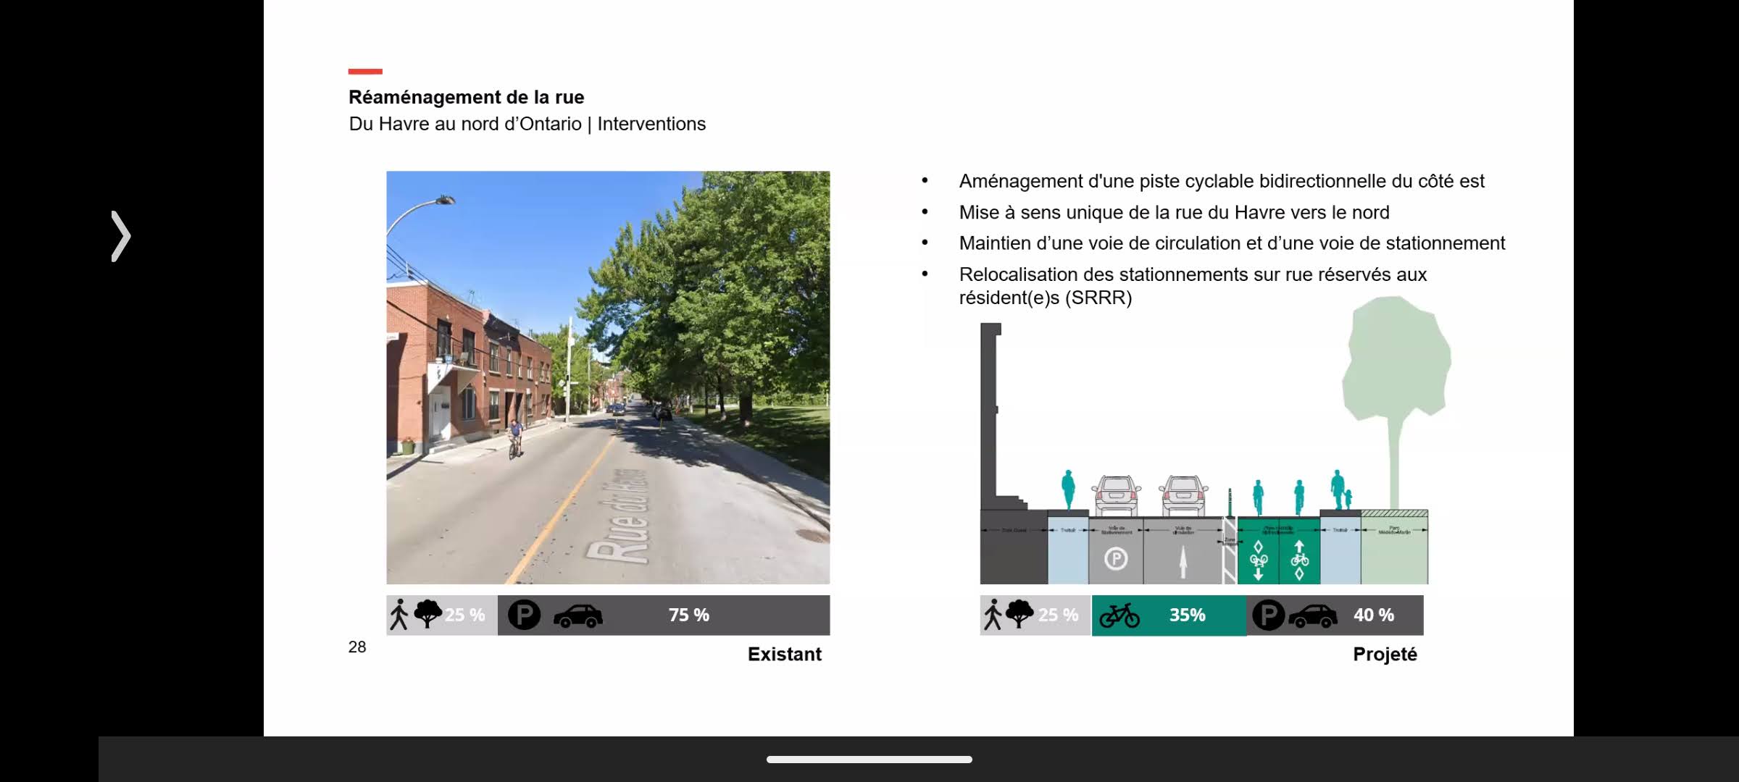The image size is (1739, 782).
Task: Click the Rue du Havre street photo
Action: pyautogui.click(x=608, y=377)
